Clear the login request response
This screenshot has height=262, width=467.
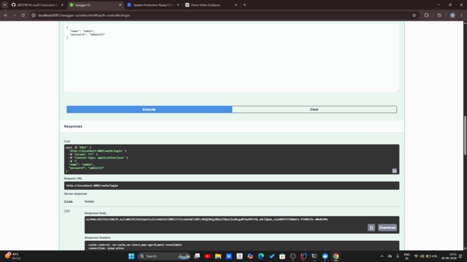click(x=314, y=109)
